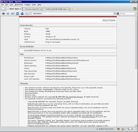Click the Version value 9.50
The width and height of the screenshot is (138, 132).
[x=47, y=29]
